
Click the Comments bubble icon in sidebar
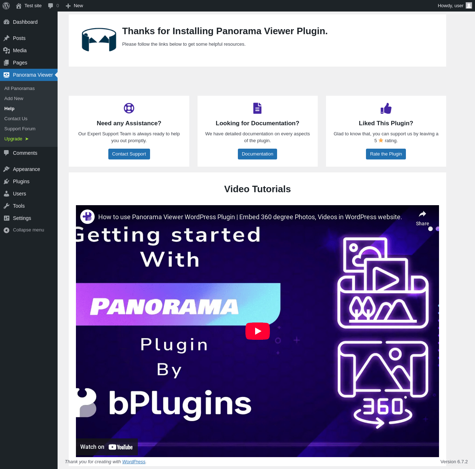coord(6,153)
